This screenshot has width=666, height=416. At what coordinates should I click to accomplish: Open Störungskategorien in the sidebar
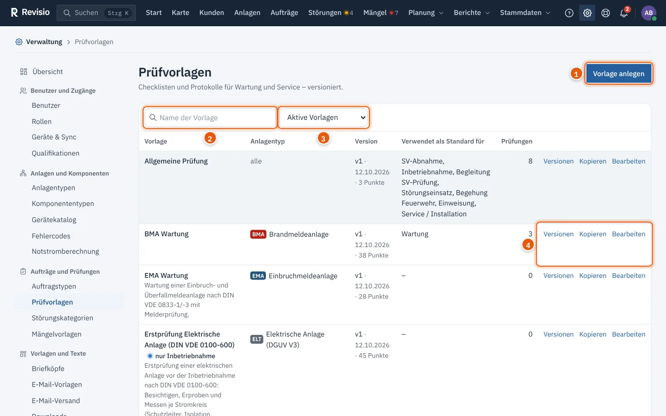tap(62, 318)
